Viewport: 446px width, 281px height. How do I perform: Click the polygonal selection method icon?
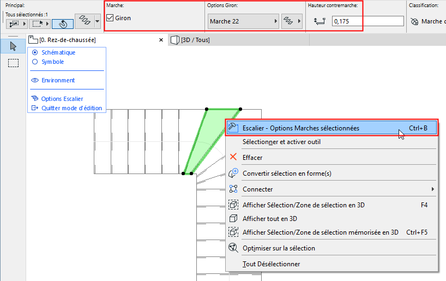coord(14,24)
